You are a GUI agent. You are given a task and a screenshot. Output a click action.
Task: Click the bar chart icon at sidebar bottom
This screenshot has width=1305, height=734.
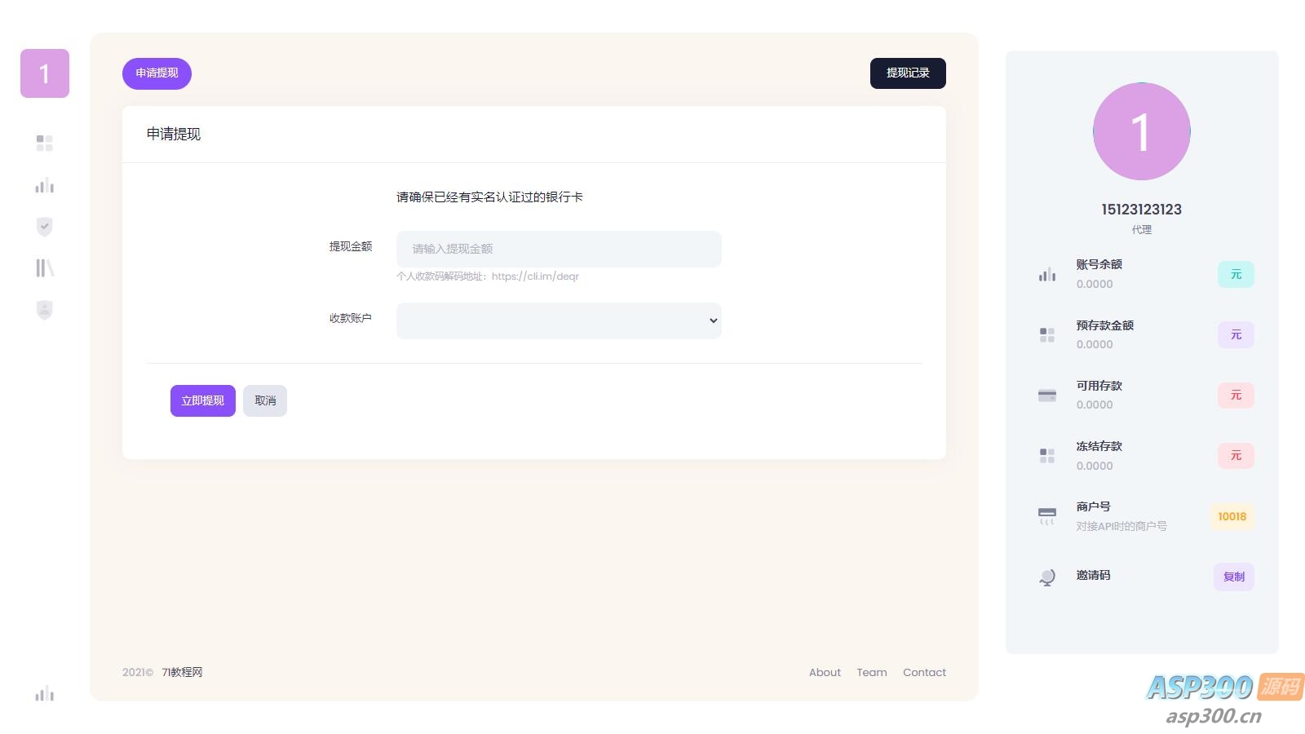(45, 694)
